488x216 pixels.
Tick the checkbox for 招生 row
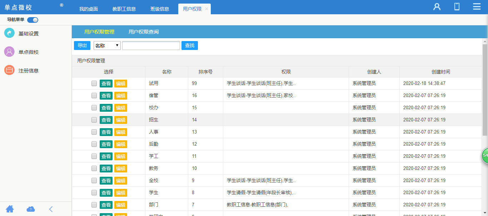pos(94,120)
